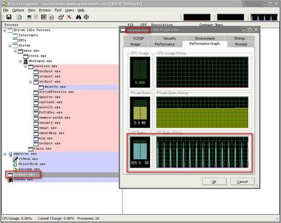The image size is (281, 223).
Task: Click the Refresh Now toolbar icon
Action: 19,17
